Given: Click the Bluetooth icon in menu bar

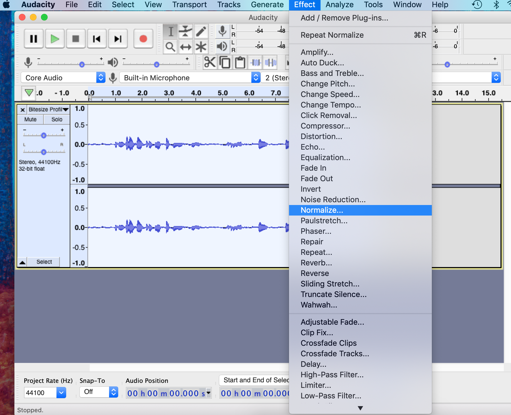Looking at the screenshot, I should point(496,5).
